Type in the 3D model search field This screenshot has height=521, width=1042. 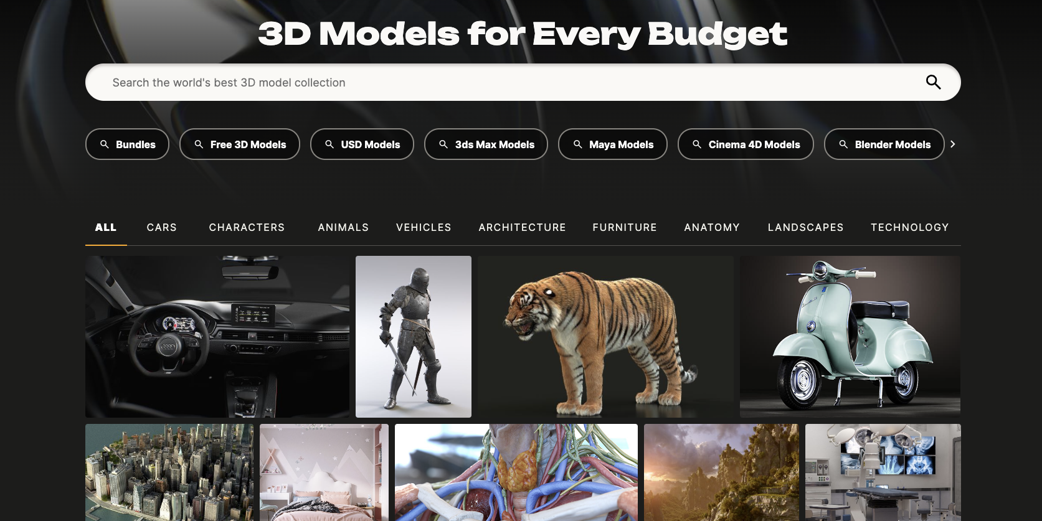coord(498,82)
